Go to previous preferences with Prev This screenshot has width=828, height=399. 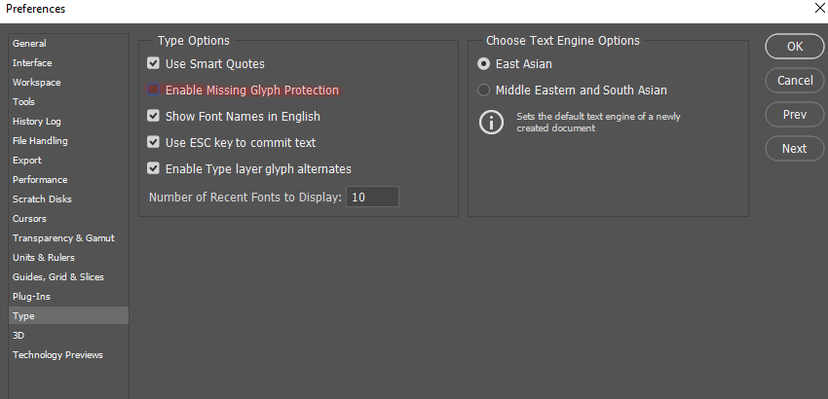[795, 115]
